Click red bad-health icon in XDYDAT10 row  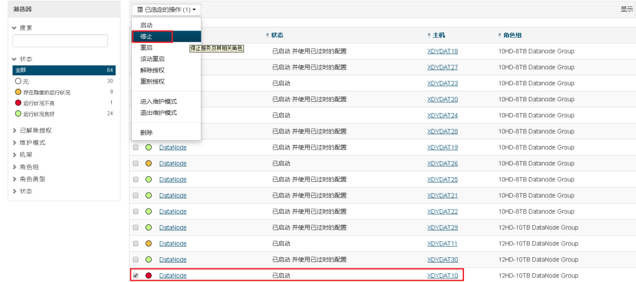(x=148, y=276)
